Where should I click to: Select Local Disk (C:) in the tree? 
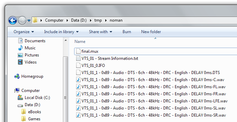(37, 98)
